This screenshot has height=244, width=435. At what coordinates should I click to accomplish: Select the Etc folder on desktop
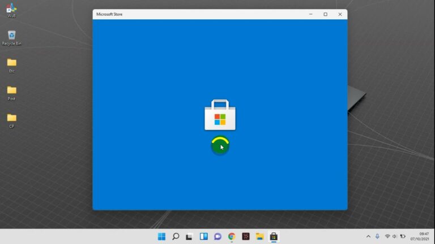(x=11, y=66)
